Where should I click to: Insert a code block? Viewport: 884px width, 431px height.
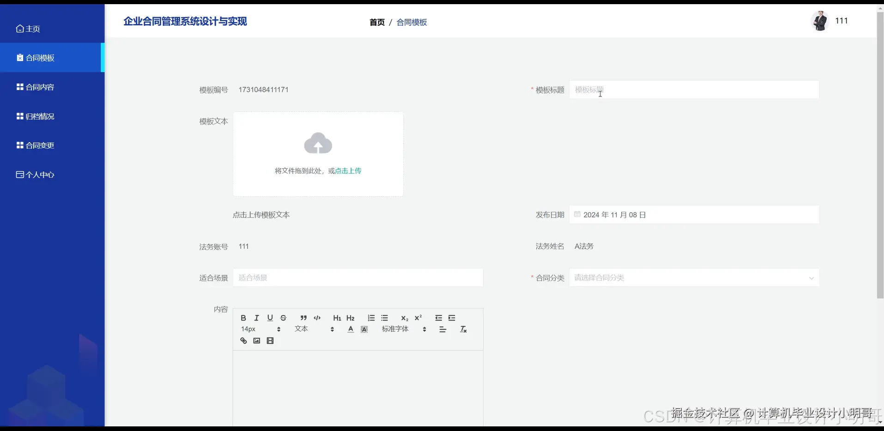(x=317, y=318)
